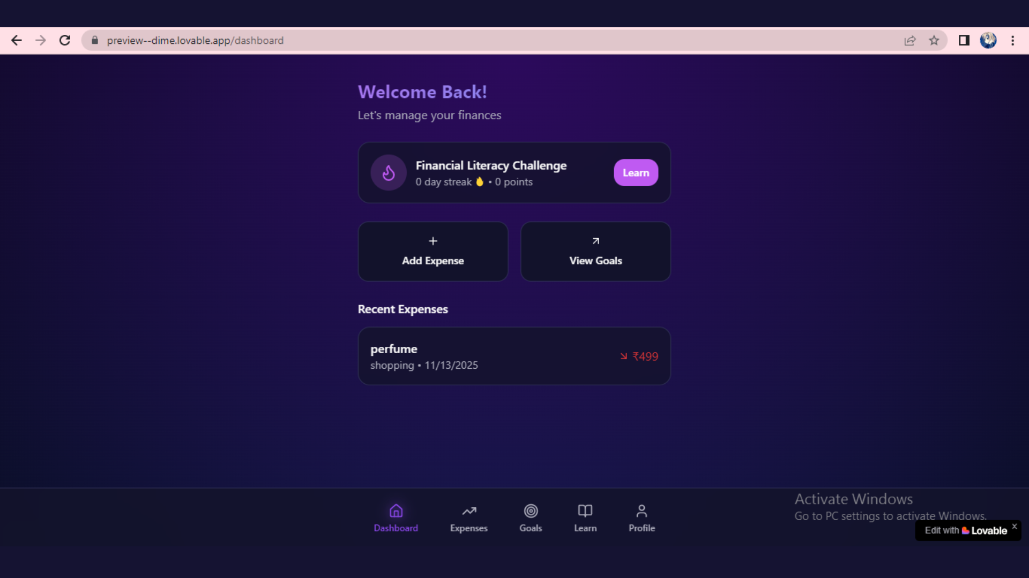This screenshot has height=578, width=1029.
Task: Close the Edit with Lovable badge
Action: pos(1015,527)
